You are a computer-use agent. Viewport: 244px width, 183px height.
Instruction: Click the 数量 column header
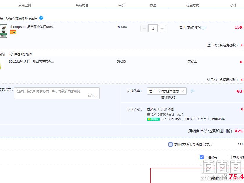pyautogui.click(x=153, y=5)
